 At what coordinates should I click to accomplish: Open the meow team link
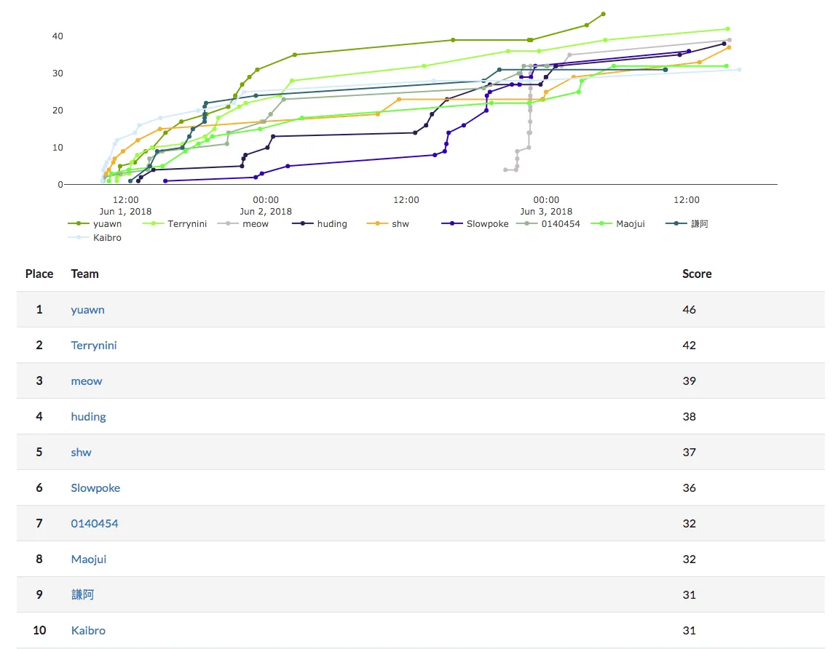tap(87, 381)
